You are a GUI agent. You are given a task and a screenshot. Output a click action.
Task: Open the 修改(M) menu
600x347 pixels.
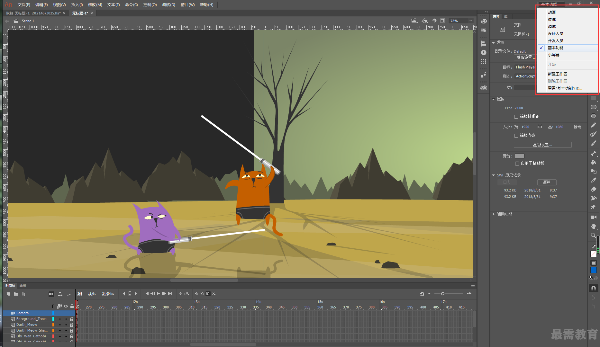point(95,5)
